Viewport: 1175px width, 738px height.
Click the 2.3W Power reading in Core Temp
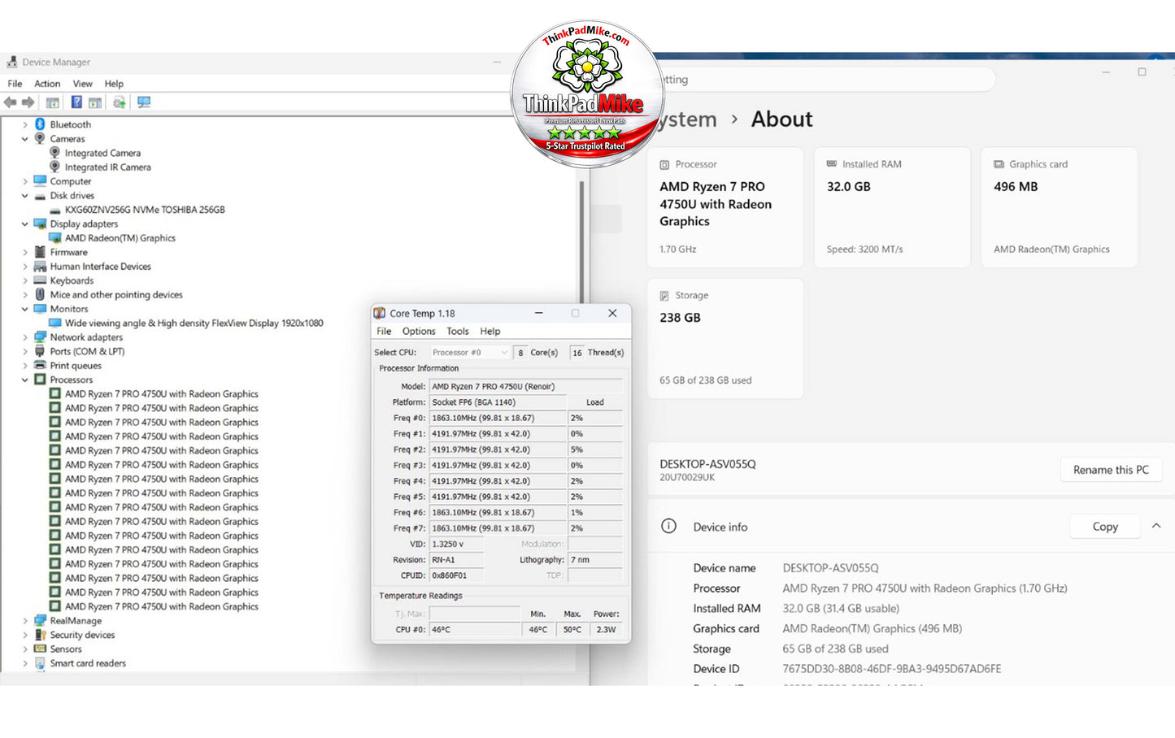pyautogui.click(x=606, y=630)
